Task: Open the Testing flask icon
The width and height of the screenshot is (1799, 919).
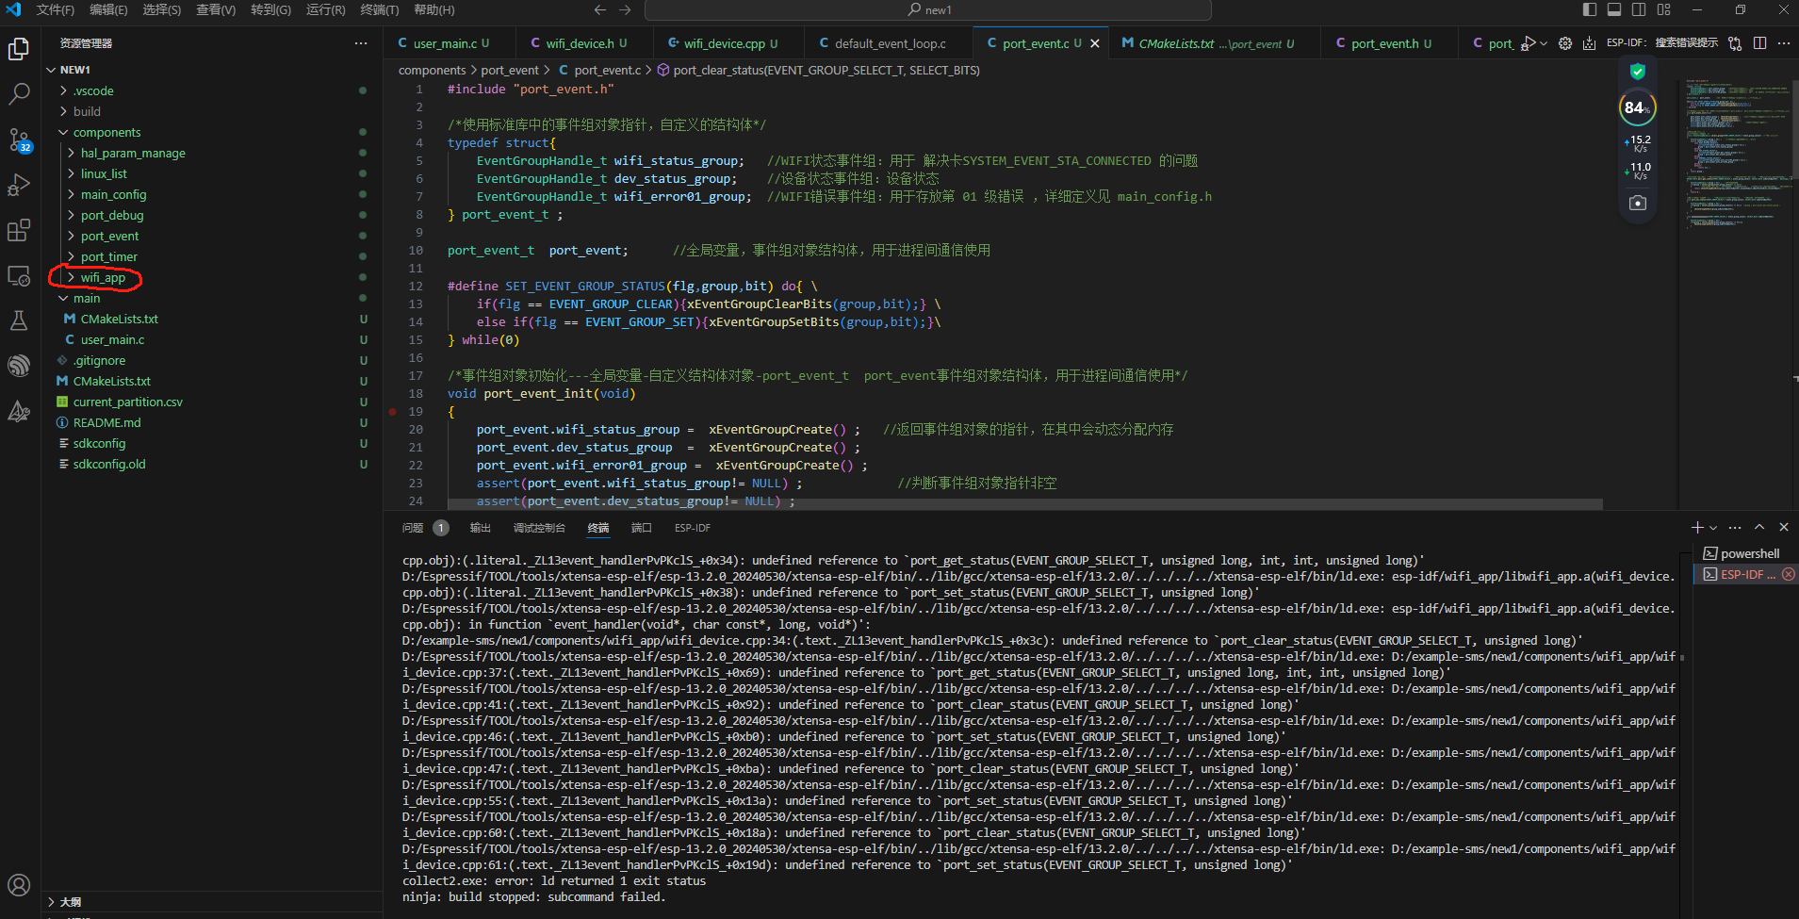Action: click(19, 321)
